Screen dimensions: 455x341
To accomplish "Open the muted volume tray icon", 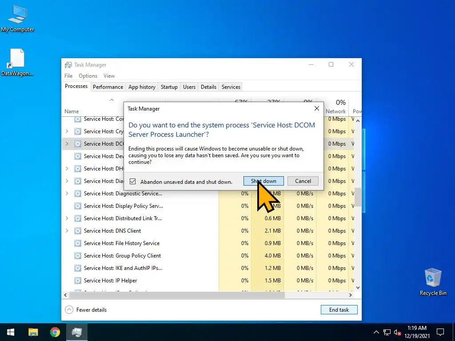I will [x=397, y=332].
